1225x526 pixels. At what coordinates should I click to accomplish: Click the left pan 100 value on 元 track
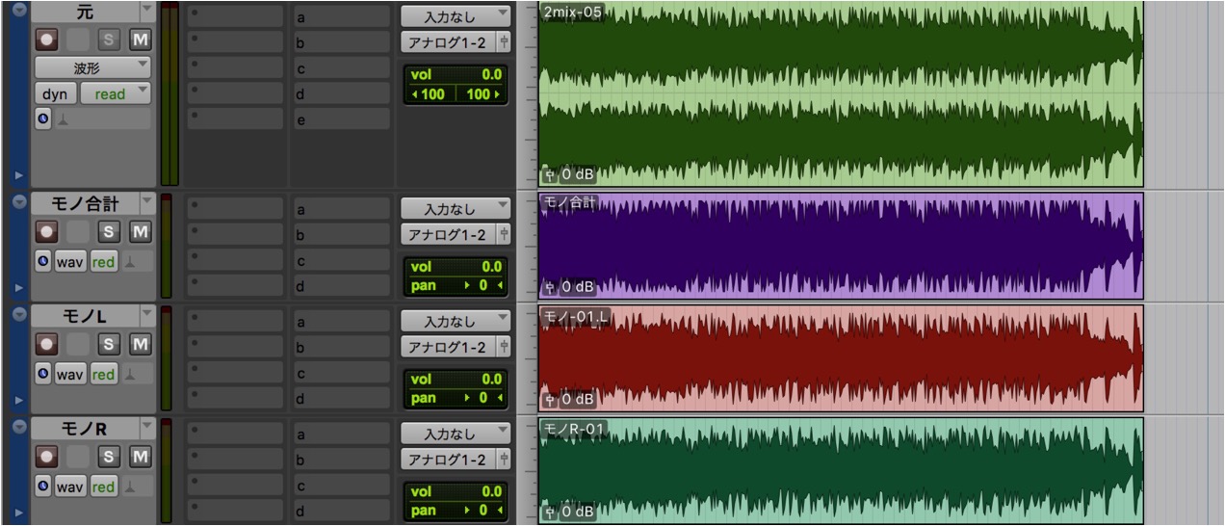[x=429, y=93]
